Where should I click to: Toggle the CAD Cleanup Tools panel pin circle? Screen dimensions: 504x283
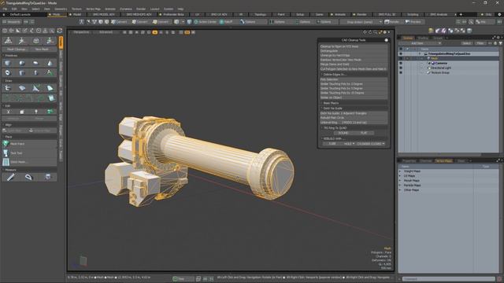[x=386, y=40]
